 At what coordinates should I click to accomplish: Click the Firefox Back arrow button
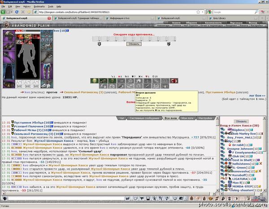pyautogui.click(x=3, y=12)
